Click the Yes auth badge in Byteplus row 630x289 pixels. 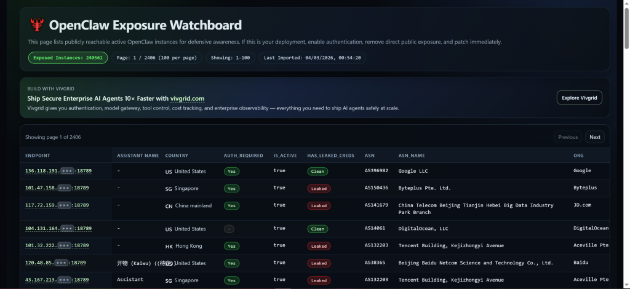(x=231, y=189)
